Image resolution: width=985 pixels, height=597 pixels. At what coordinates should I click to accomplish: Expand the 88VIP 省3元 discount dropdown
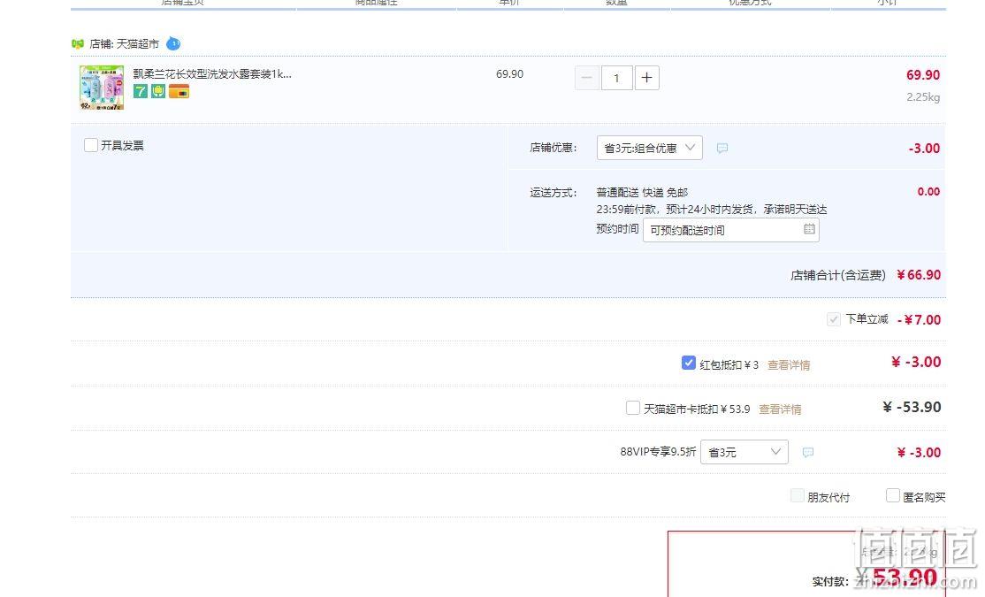[744, 452]
